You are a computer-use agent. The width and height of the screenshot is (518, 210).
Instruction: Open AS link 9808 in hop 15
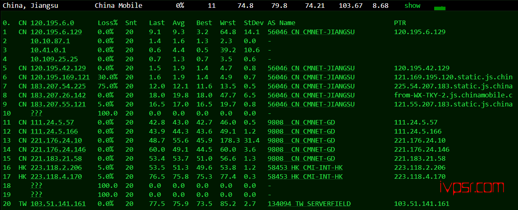tap(301, 159)
